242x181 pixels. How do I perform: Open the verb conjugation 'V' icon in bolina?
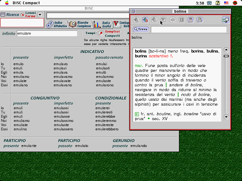pyautogui.click(x=163, y=20)
